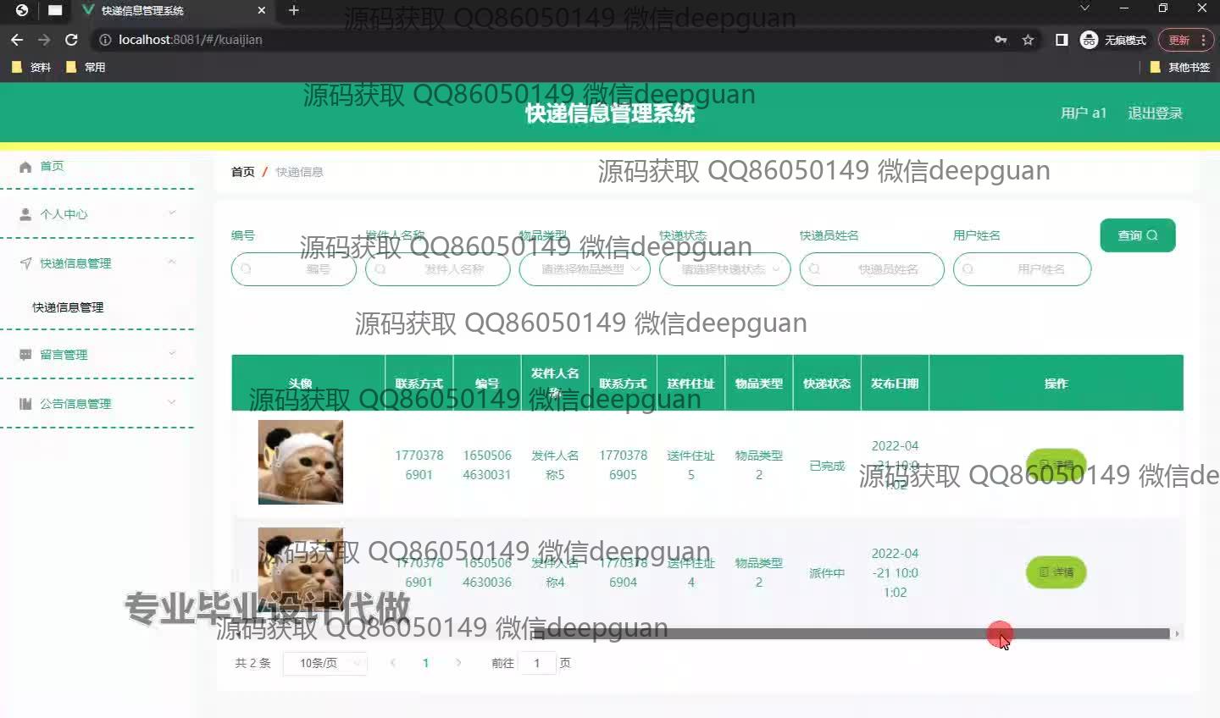Open the 快递信息 breadcrumb link

coord(298,171)
